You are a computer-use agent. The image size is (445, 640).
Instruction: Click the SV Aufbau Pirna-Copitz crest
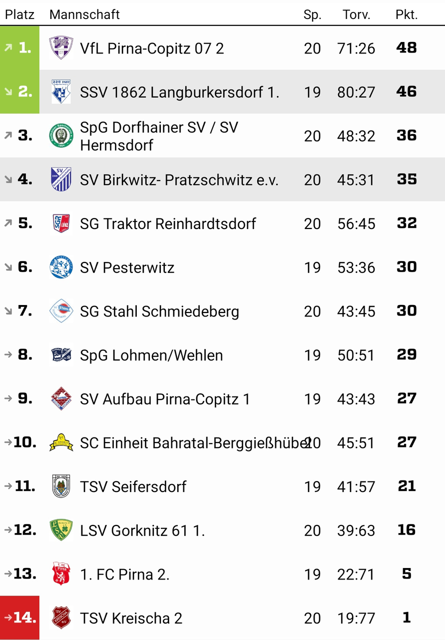(61, 399)
